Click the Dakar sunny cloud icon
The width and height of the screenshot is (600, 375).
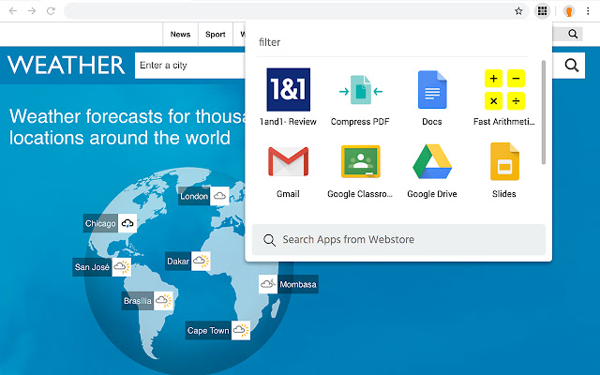[201, 261]
